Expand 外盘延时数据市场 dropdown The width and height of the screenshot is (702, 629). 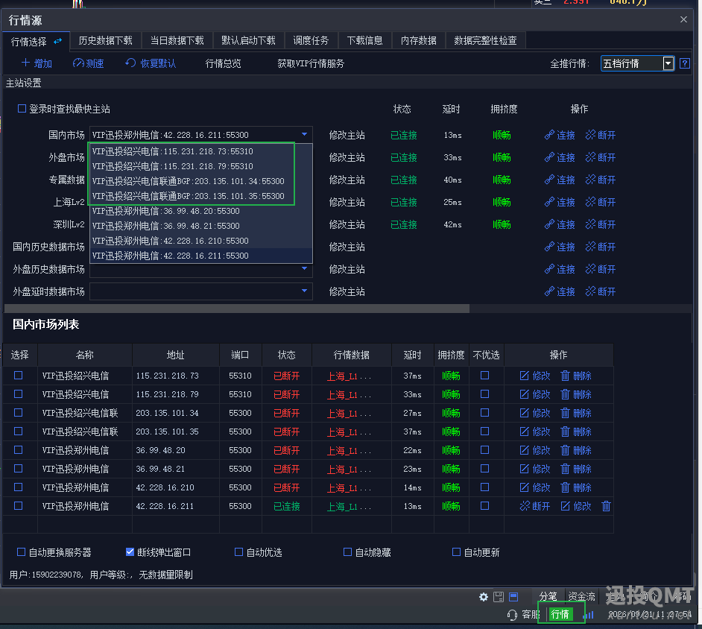click(x=305, y=291)
